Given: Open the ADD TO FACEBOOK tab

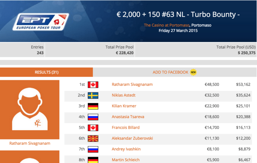Looking at the screenshot, I should tap(175, 72).
